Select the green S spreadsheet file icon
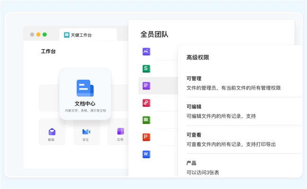The image size is (307, 189). point(146,69)
